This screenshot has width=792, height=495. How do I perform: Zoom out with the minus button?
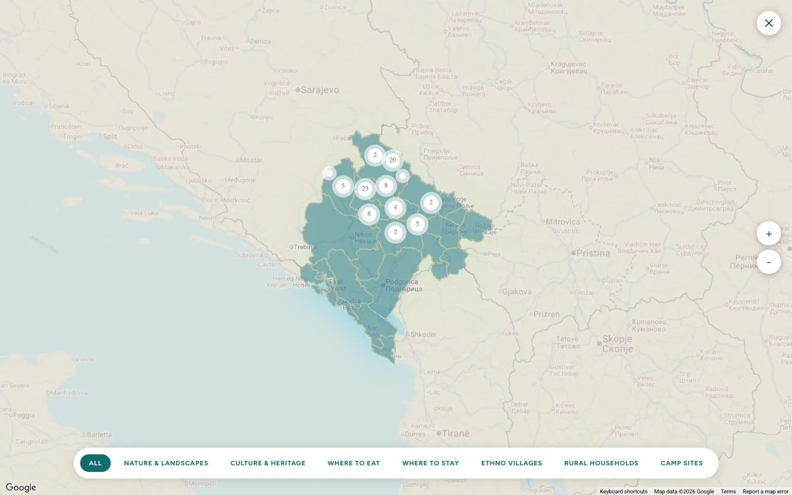[768, 262]
